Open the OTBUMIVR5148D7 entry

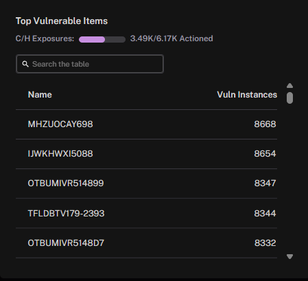click(x=146, y=243)
